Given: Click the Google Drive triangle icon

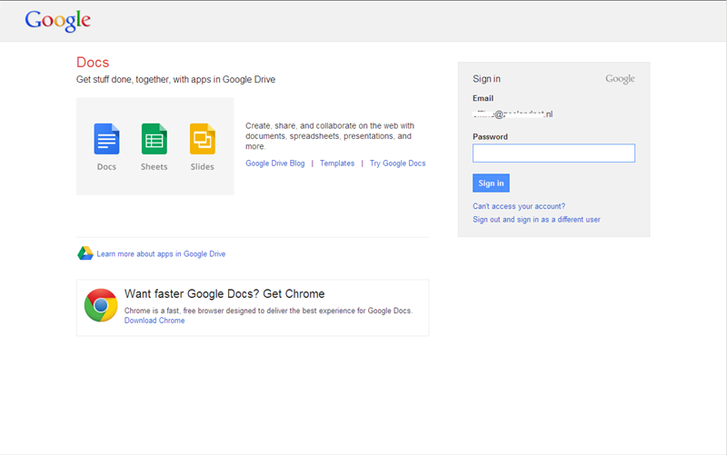Looking at the screenshot, I should pos(85,253).
